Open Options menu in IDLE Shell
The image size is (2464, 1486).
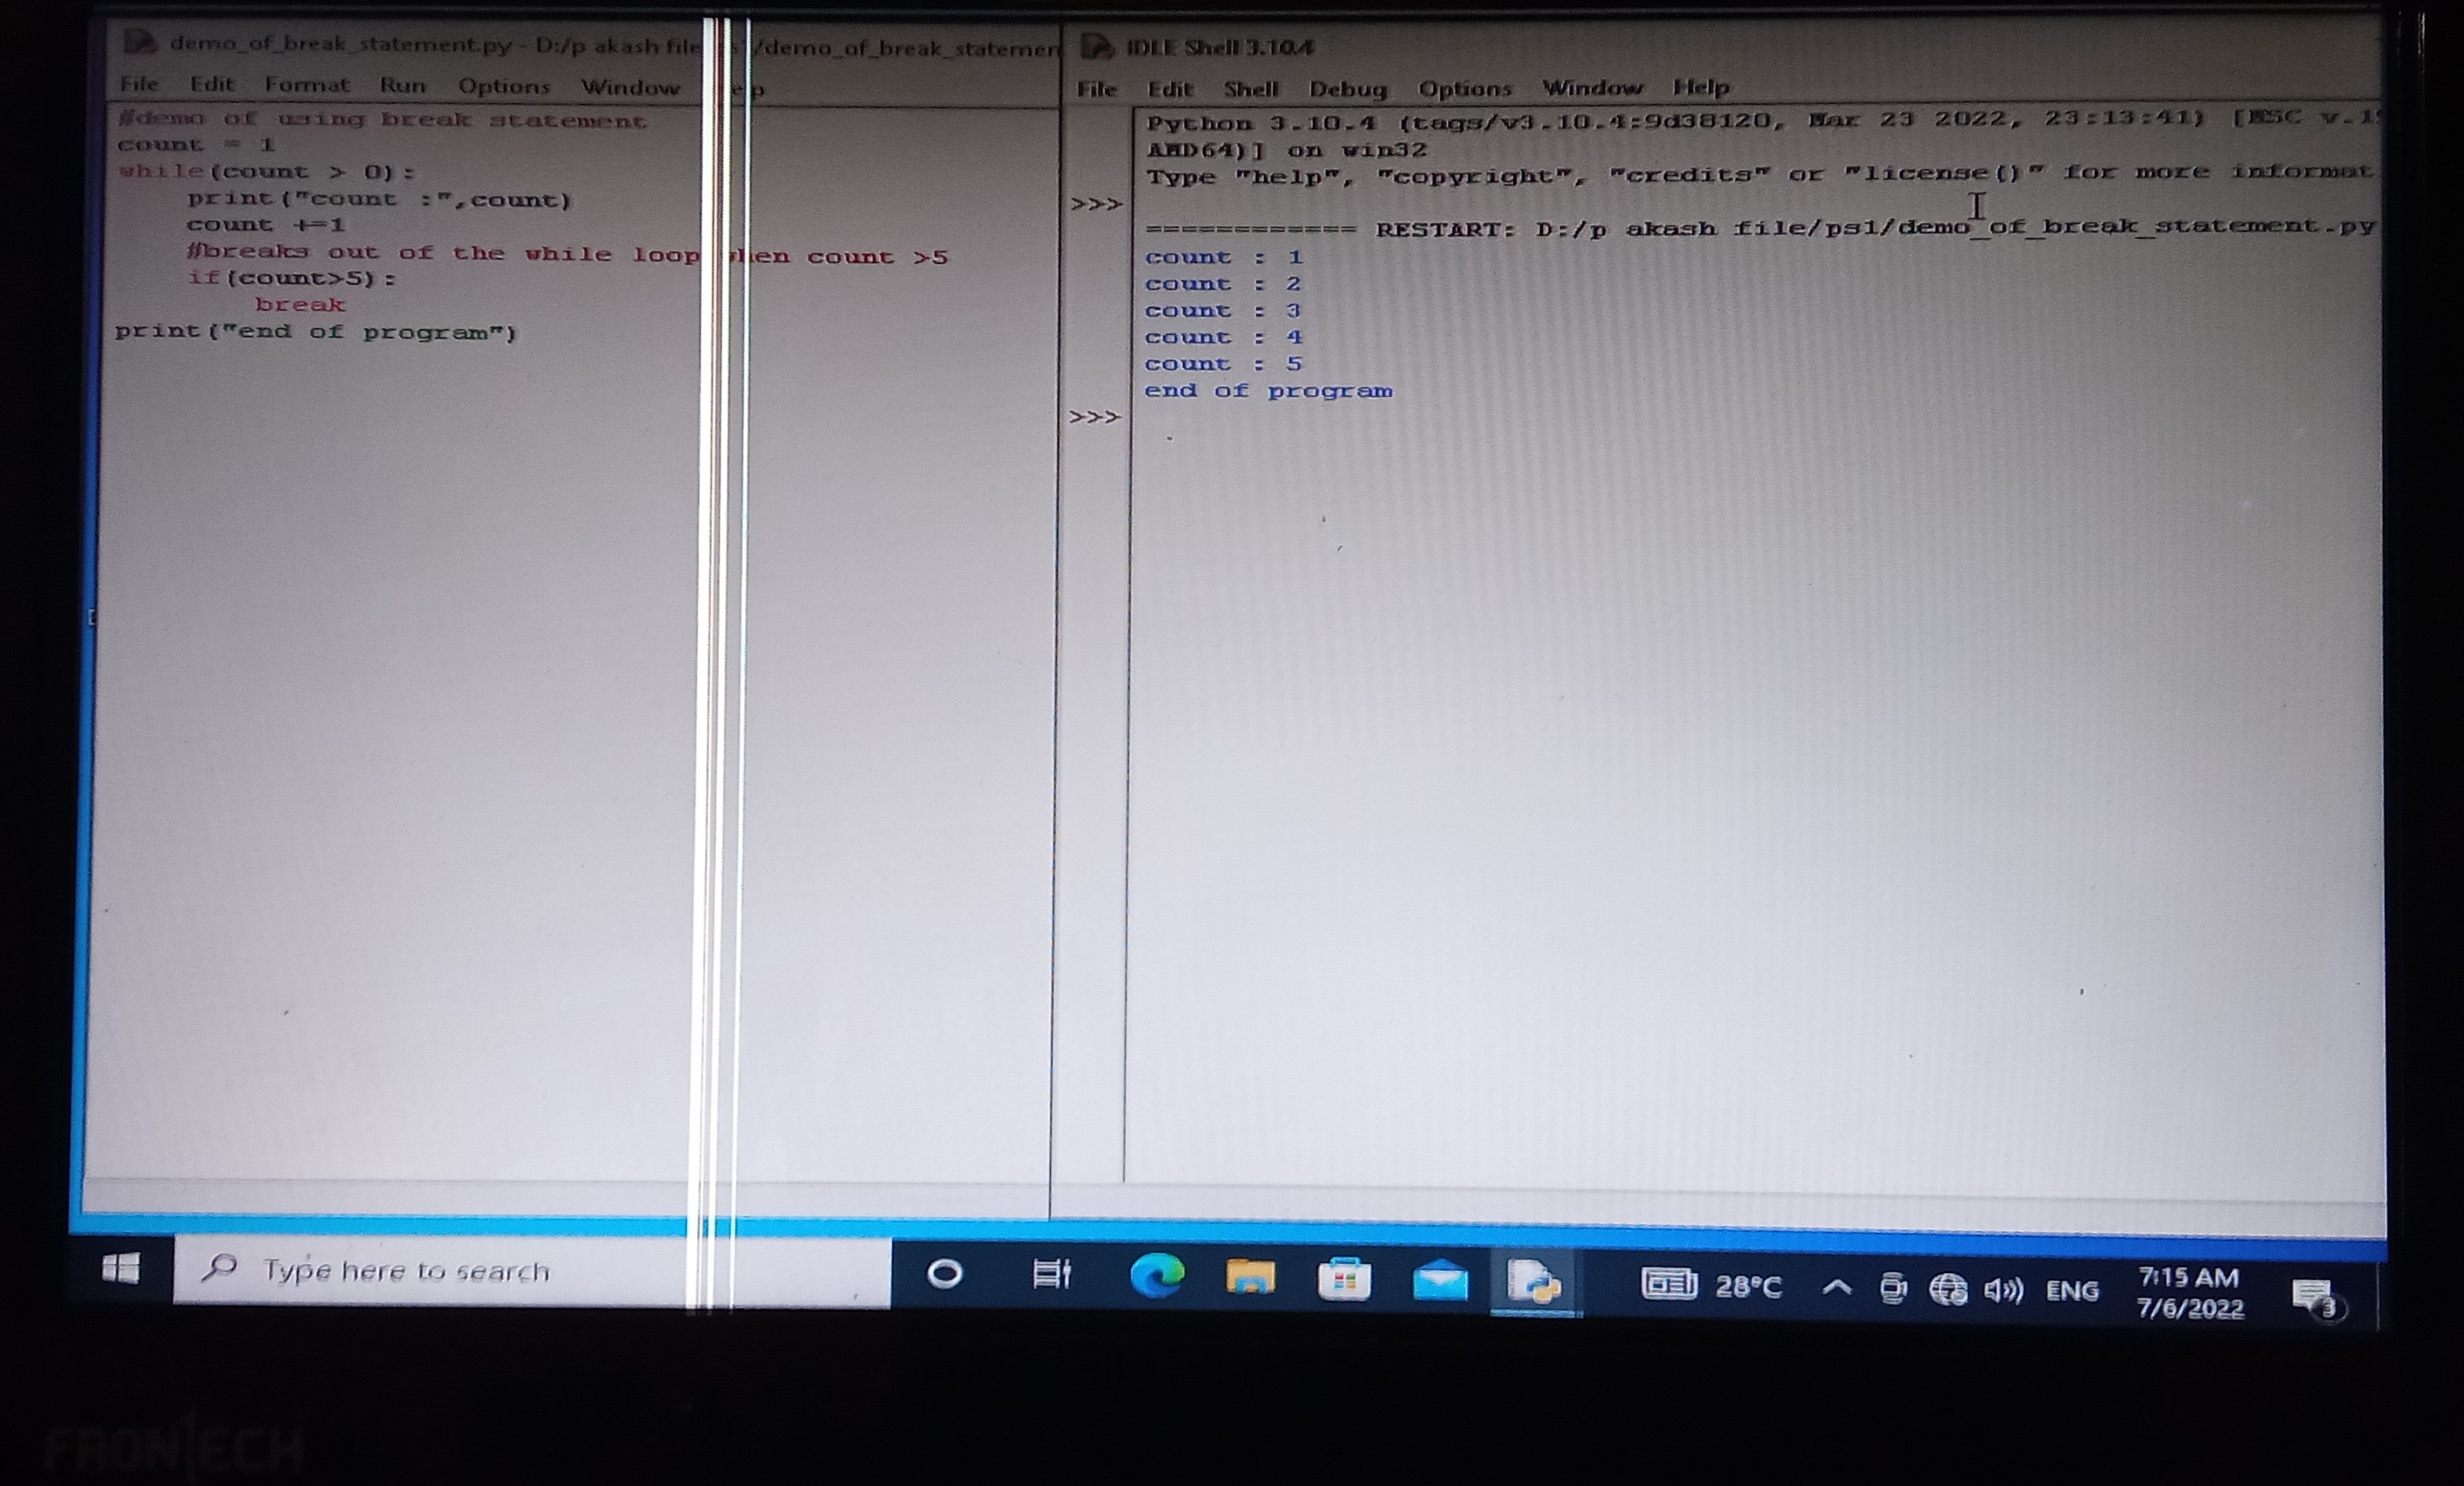pyautogui.click(x=1464, y=89)
